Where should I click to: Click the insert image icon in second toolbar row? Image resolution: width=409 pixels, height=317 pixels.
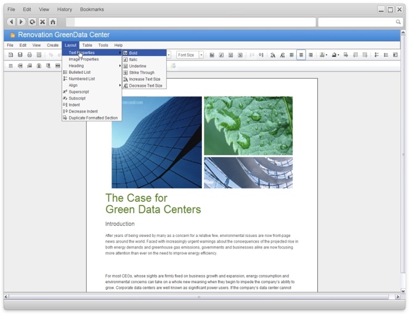(x=58, y=66)
